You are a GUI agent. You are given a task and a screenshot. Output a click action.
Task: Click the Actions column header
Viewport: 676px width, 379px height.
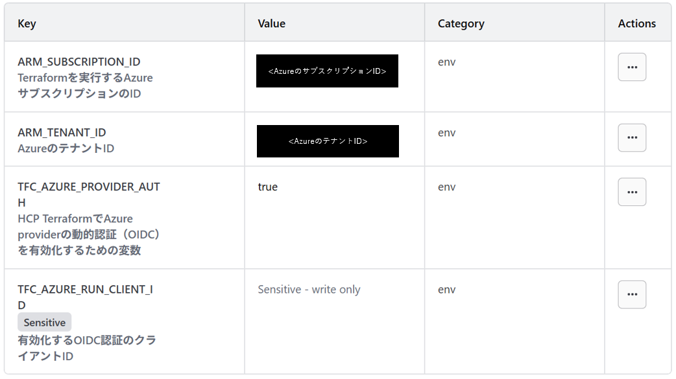point(636,23)
